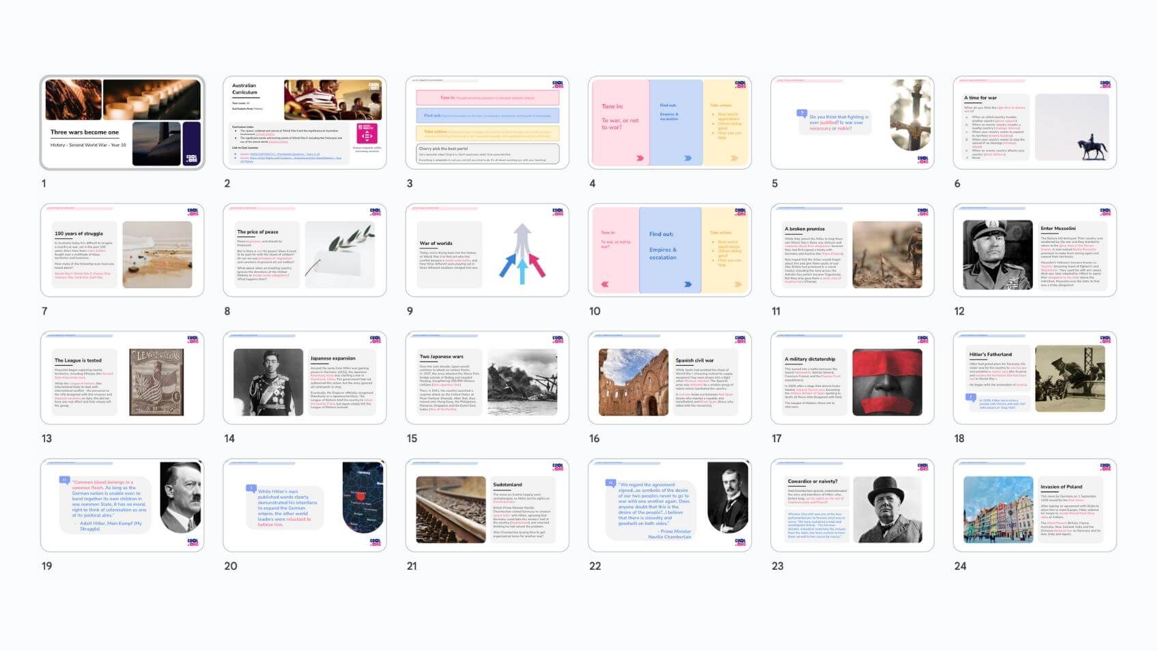The height and width of the screenshot is (651, 1158).
Task: Open the 'Cowardice or naivety?' slide
Action: pyautogui.click(x=852, y=506)
